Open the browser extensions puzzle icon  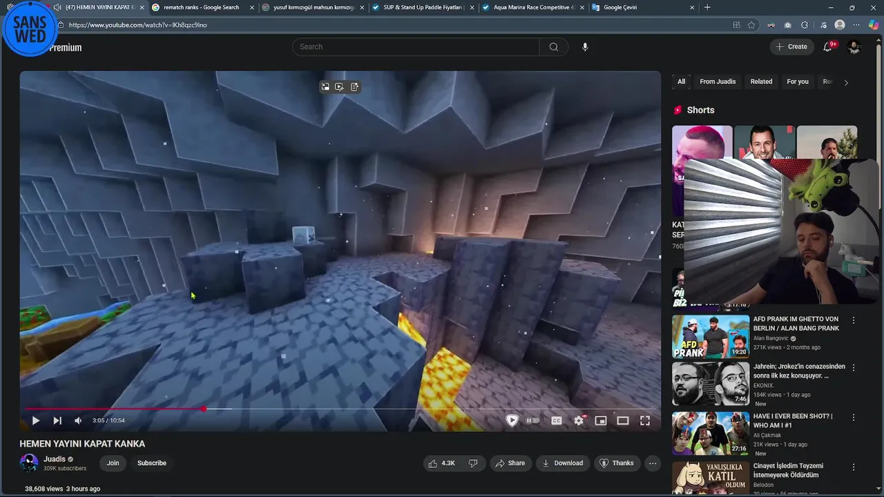805,25
